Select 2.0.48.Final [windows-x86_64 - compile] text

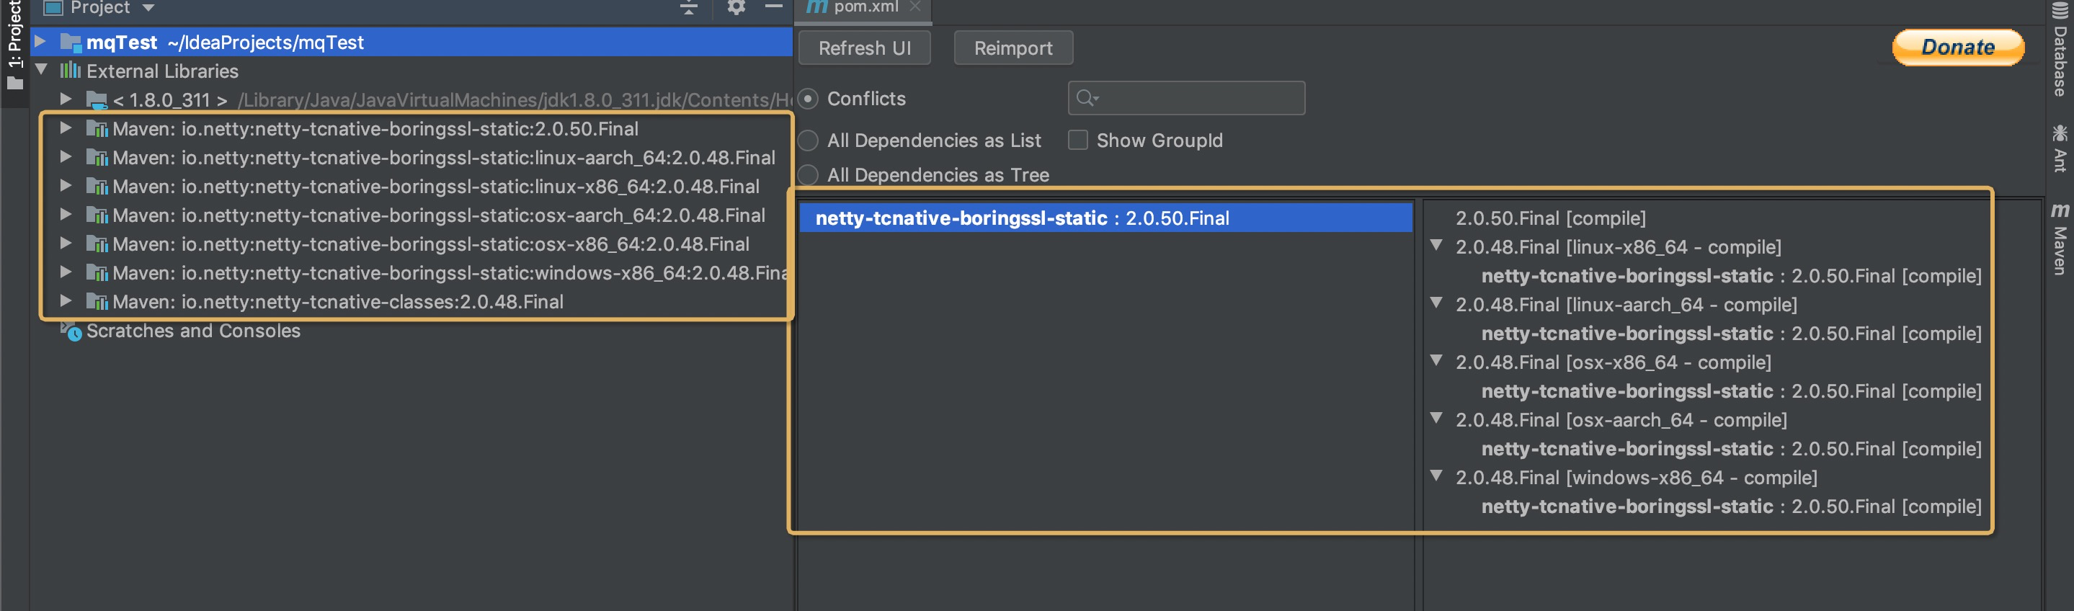(1636, 478)
